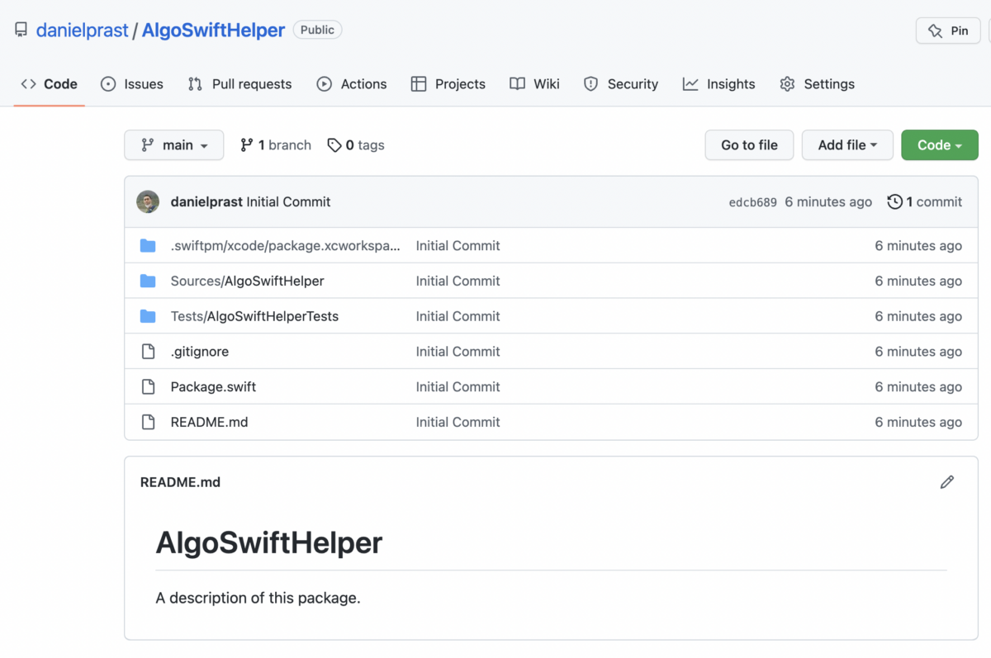Image resolution: width=991 pixels, height=658 pixels.
Task: Click the README.md header above the preview
Action: click(x=180, y=482)
